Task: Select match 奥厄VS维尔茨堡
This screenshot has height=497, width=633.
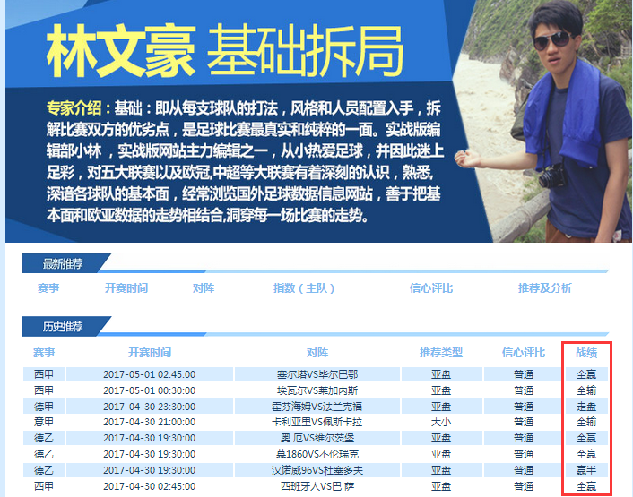Action: [x=317, y=438]
